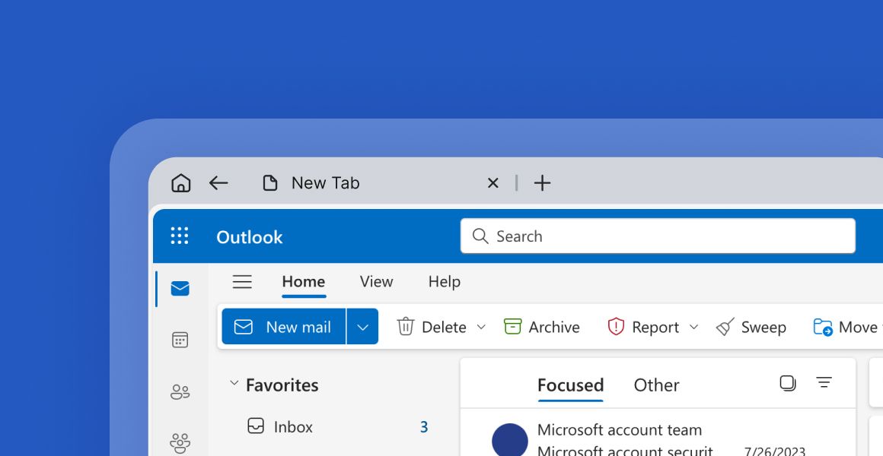
Task: Open a new browser tab with plus
Action: 542,182
